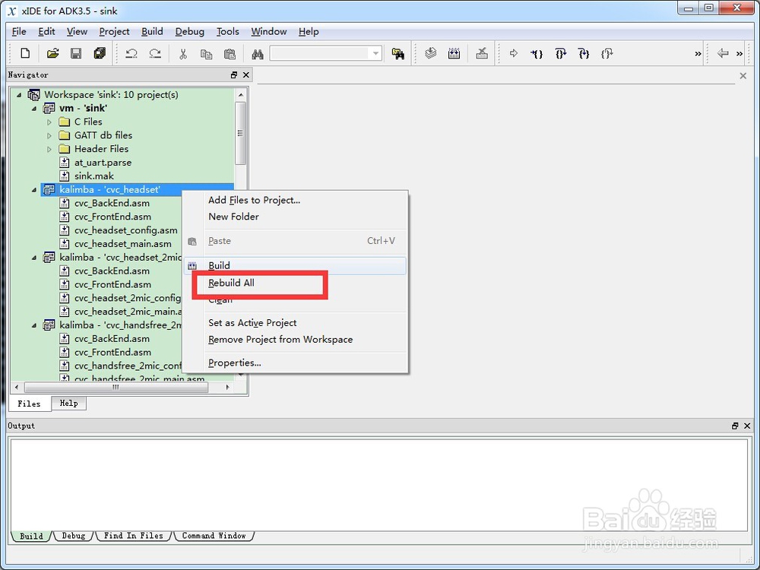The height and width of the screenshot is (570, 760).
Task: Show hidden debug toolbar buttons via chevron
Action: 698,54
